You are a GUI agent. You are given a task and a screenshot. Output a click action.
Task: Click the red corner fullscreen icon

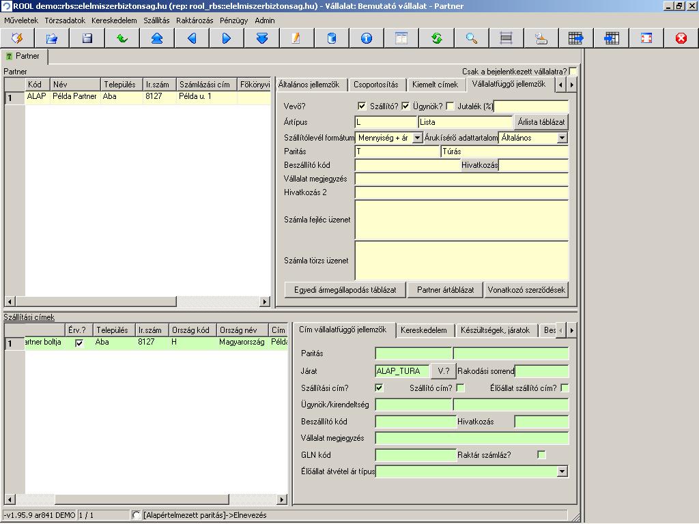coord(646,38)
